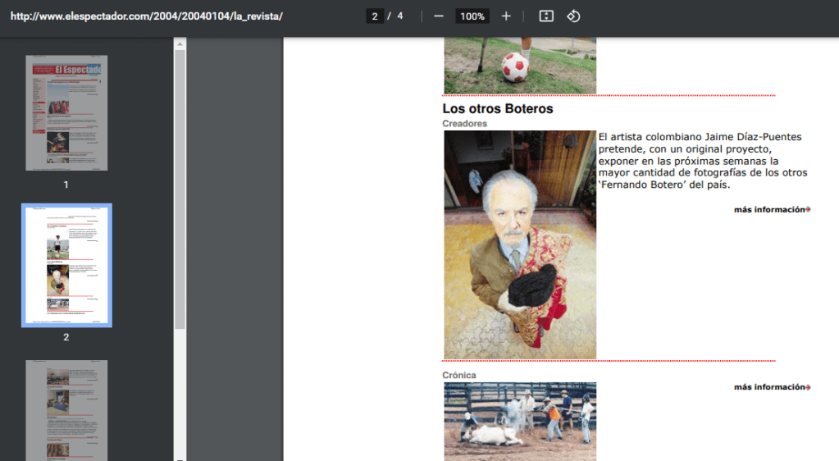This screenshot has width=839, height=461.
Task: Select the highlighted page 2 thumbnail
Action: tap(66, 265)
